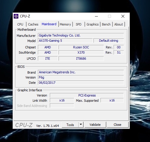
Task: Click the Model value AX370-Gaming 5
Action: pyautogui.click(x=65, y=41)
